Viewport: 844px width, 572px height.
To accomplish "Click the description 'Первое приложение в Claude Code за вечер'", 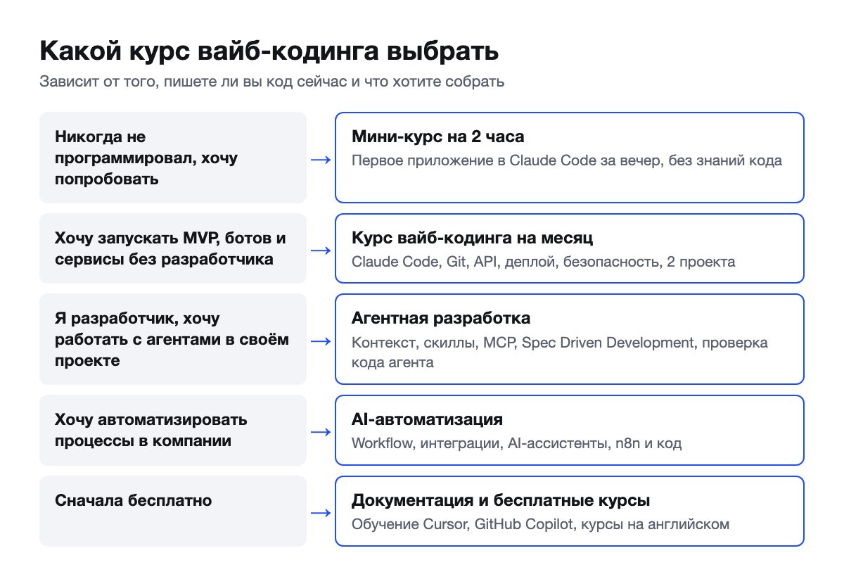I will [567, 160].
